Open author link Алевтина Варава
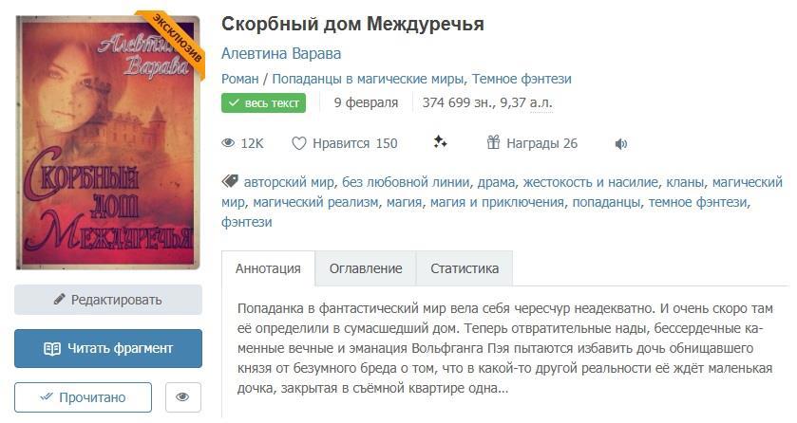This screenshot has width=797, height=423. (281, 53)
